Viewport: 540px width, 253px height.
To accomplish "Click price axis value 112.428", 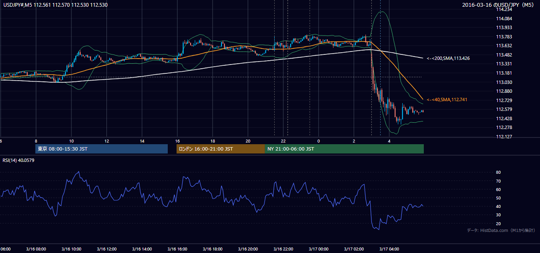I will tap(504, 118).
